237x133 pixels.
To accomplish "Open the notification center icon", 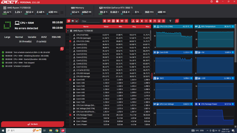I will click(233, 130).
